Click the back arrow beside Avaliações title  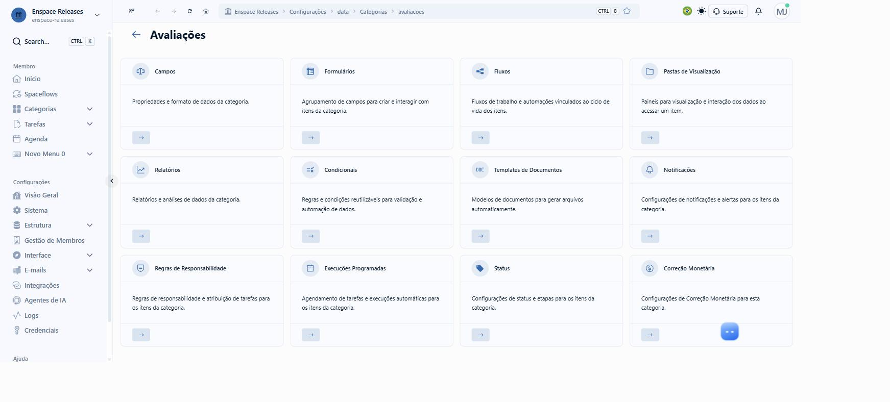click(x=136, y=35)
